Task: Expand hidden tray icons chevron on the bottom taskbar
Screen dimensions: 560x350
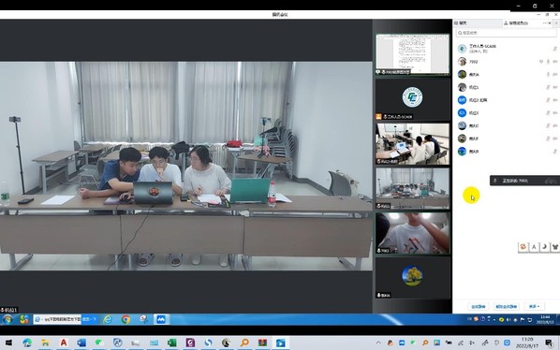Action: tap(378, 343)
